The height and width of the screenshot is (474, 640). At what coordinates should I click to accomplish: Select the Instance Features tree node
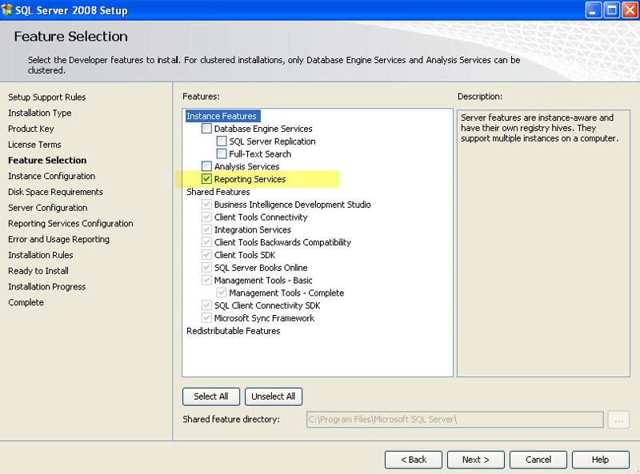point(222,116)
